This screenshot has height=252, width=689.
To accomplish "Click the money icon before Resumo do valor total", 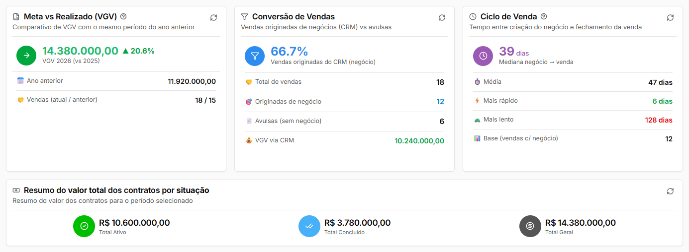I will [16, 190].
